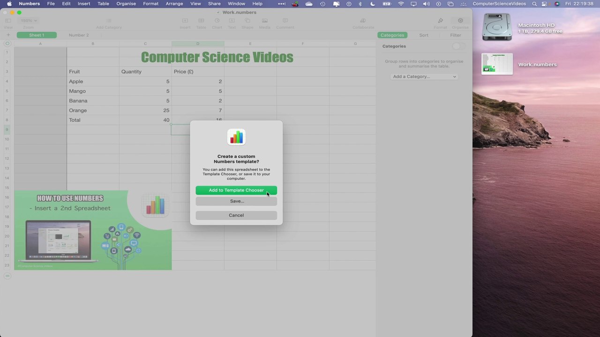The image size is (600, 337).
Task: Select column A header
Action: pos(40,44)
